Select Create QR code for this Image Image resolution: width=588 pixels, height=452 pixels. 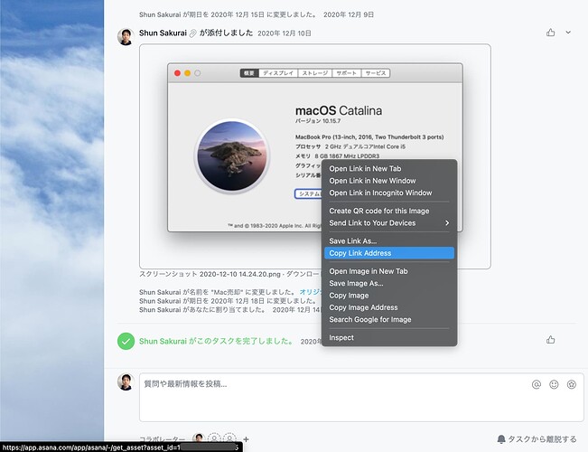coord(389,211)
